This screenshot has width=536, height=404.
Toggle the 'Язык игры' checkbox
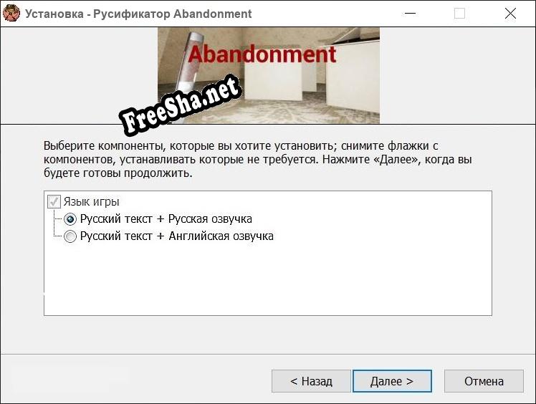click(x=54, y=202)
